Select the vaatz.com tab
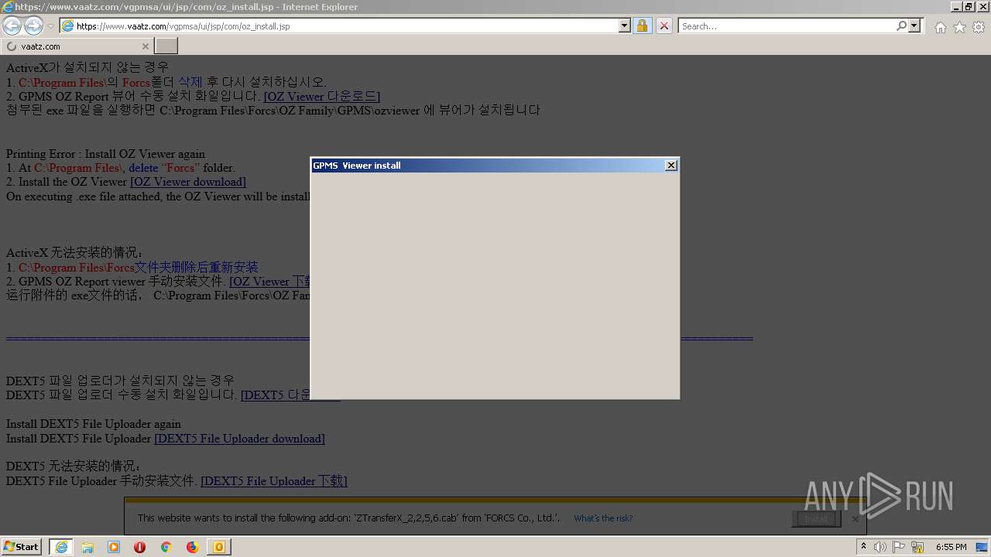Viewport: 991px width, 557px height. pos(76,46)
